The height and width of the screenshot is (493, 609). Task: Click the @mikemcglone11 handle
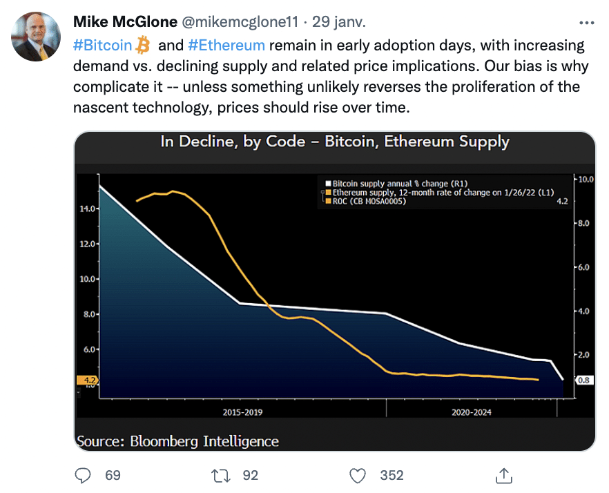[x=240, y=22]
